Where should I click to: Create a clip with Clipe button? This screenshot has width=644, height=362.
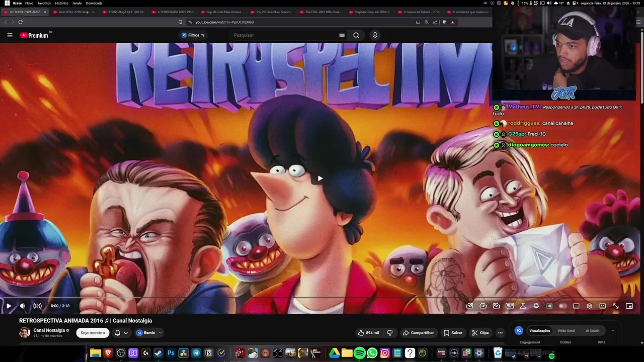(x=480, y=333)
